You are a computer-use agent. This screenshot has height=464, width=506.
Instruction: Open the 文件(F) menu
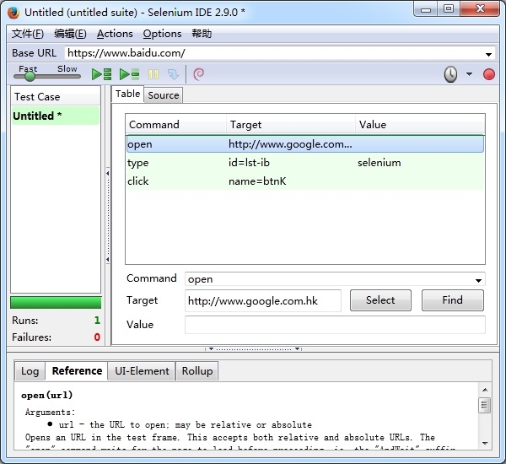[28, 34]
